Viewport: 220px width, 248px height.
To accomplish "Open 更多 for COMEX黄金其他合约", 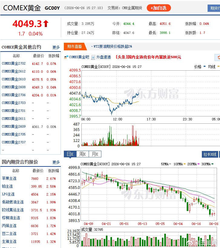I will [56, 47].
